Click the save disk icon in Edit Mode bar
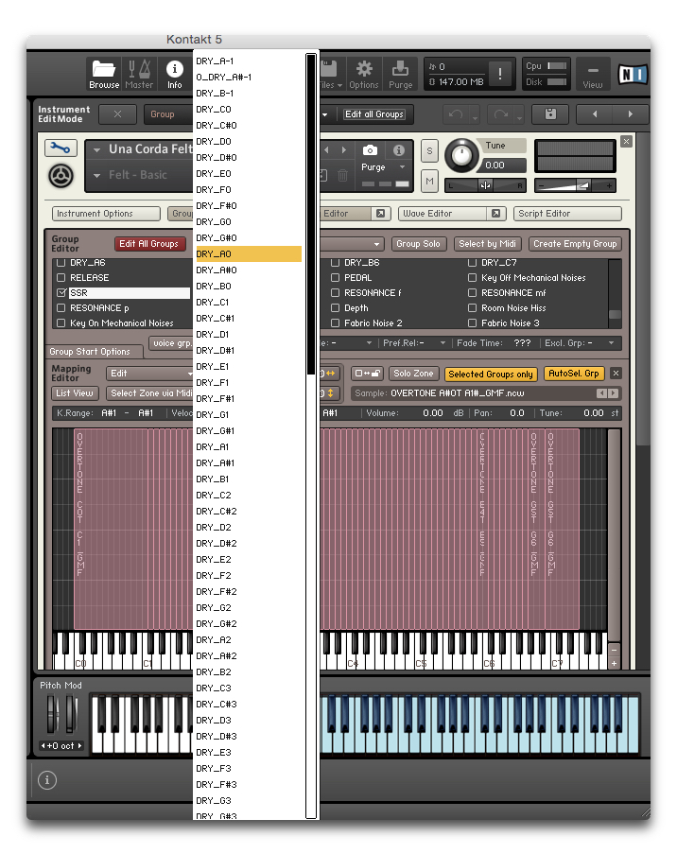 click(x=550, y=113)
